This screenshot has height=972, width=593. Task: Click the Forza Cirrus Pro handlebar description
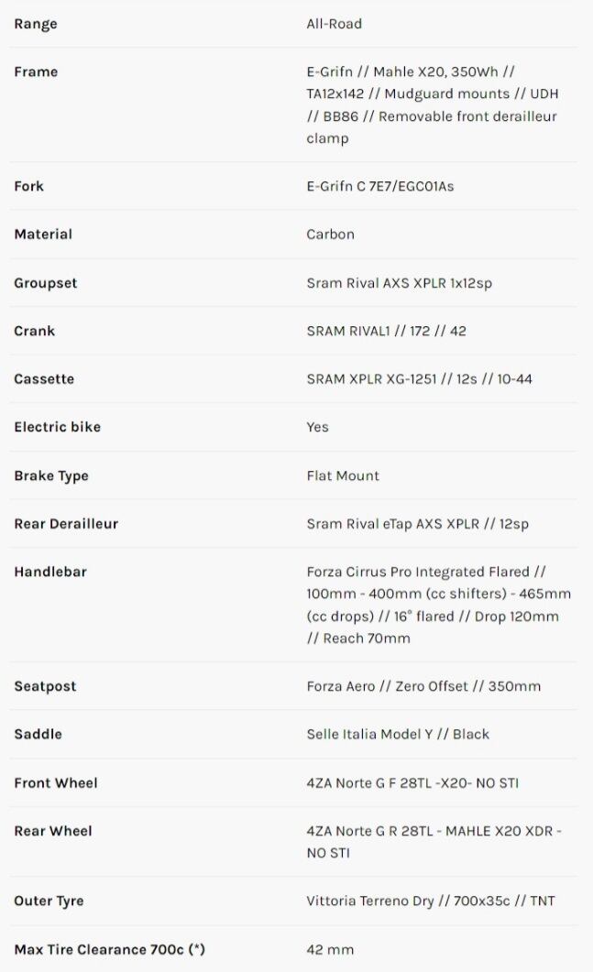point(438,605)
